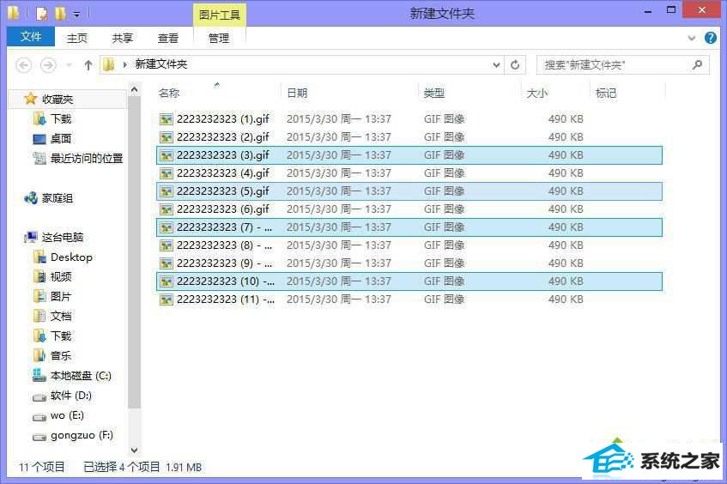Select file 2223232323 (10)
727x484 pixels.
click(409, 281)
